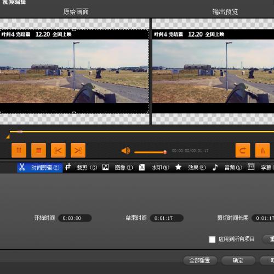Screen dimensions: 274x274
Task: Pause playback with the orange pause button
Action: (19, 150)
